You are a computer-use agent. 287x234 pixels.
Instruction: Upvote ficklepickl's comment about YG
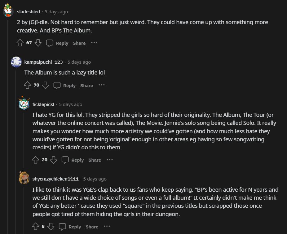(36, 160)
